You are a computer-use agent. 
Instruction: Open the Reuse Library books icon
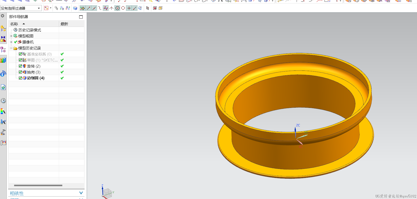tap(3, 60)
